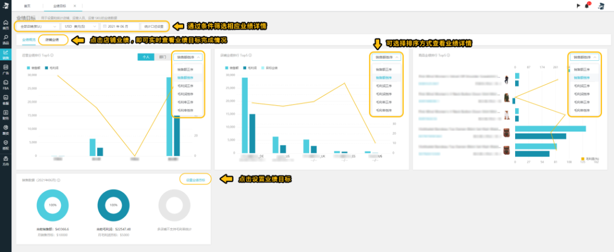Open the 客服 icon in sidebar

(6, 98)
